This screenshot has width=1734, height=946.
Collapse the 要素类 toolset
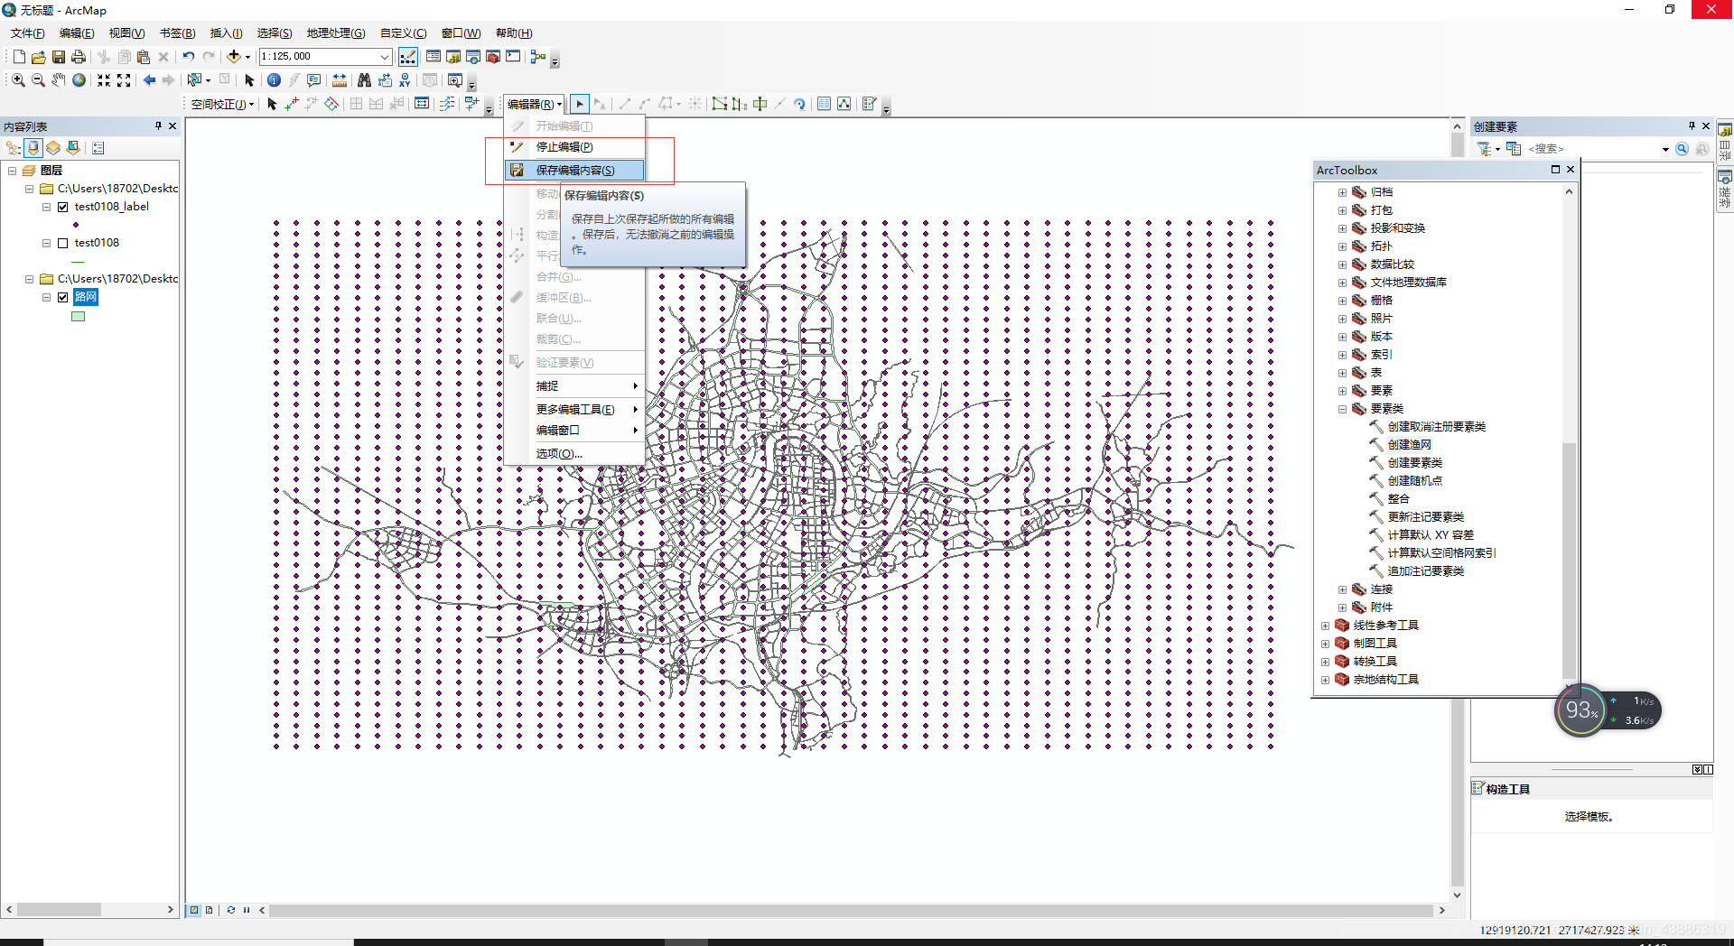1342,409
